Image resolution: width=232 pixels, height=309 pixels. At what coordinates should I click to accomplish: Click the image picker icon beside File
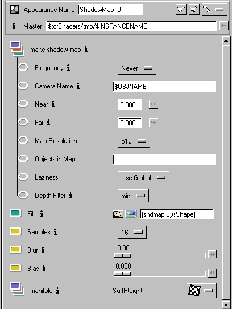pyautogui.click(x=131, y=214)
